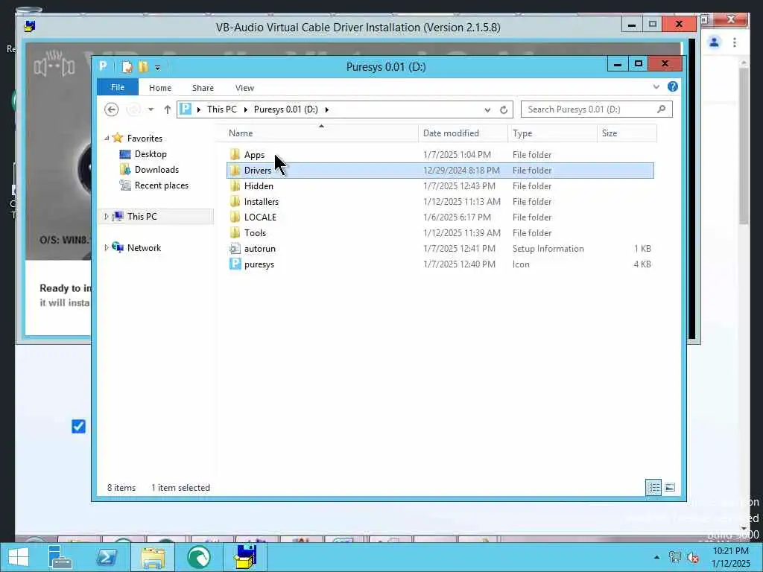This screenshot has width=763, height=572.
Task: Click the 1 KB size of autorun
Action: click(642, 249)
